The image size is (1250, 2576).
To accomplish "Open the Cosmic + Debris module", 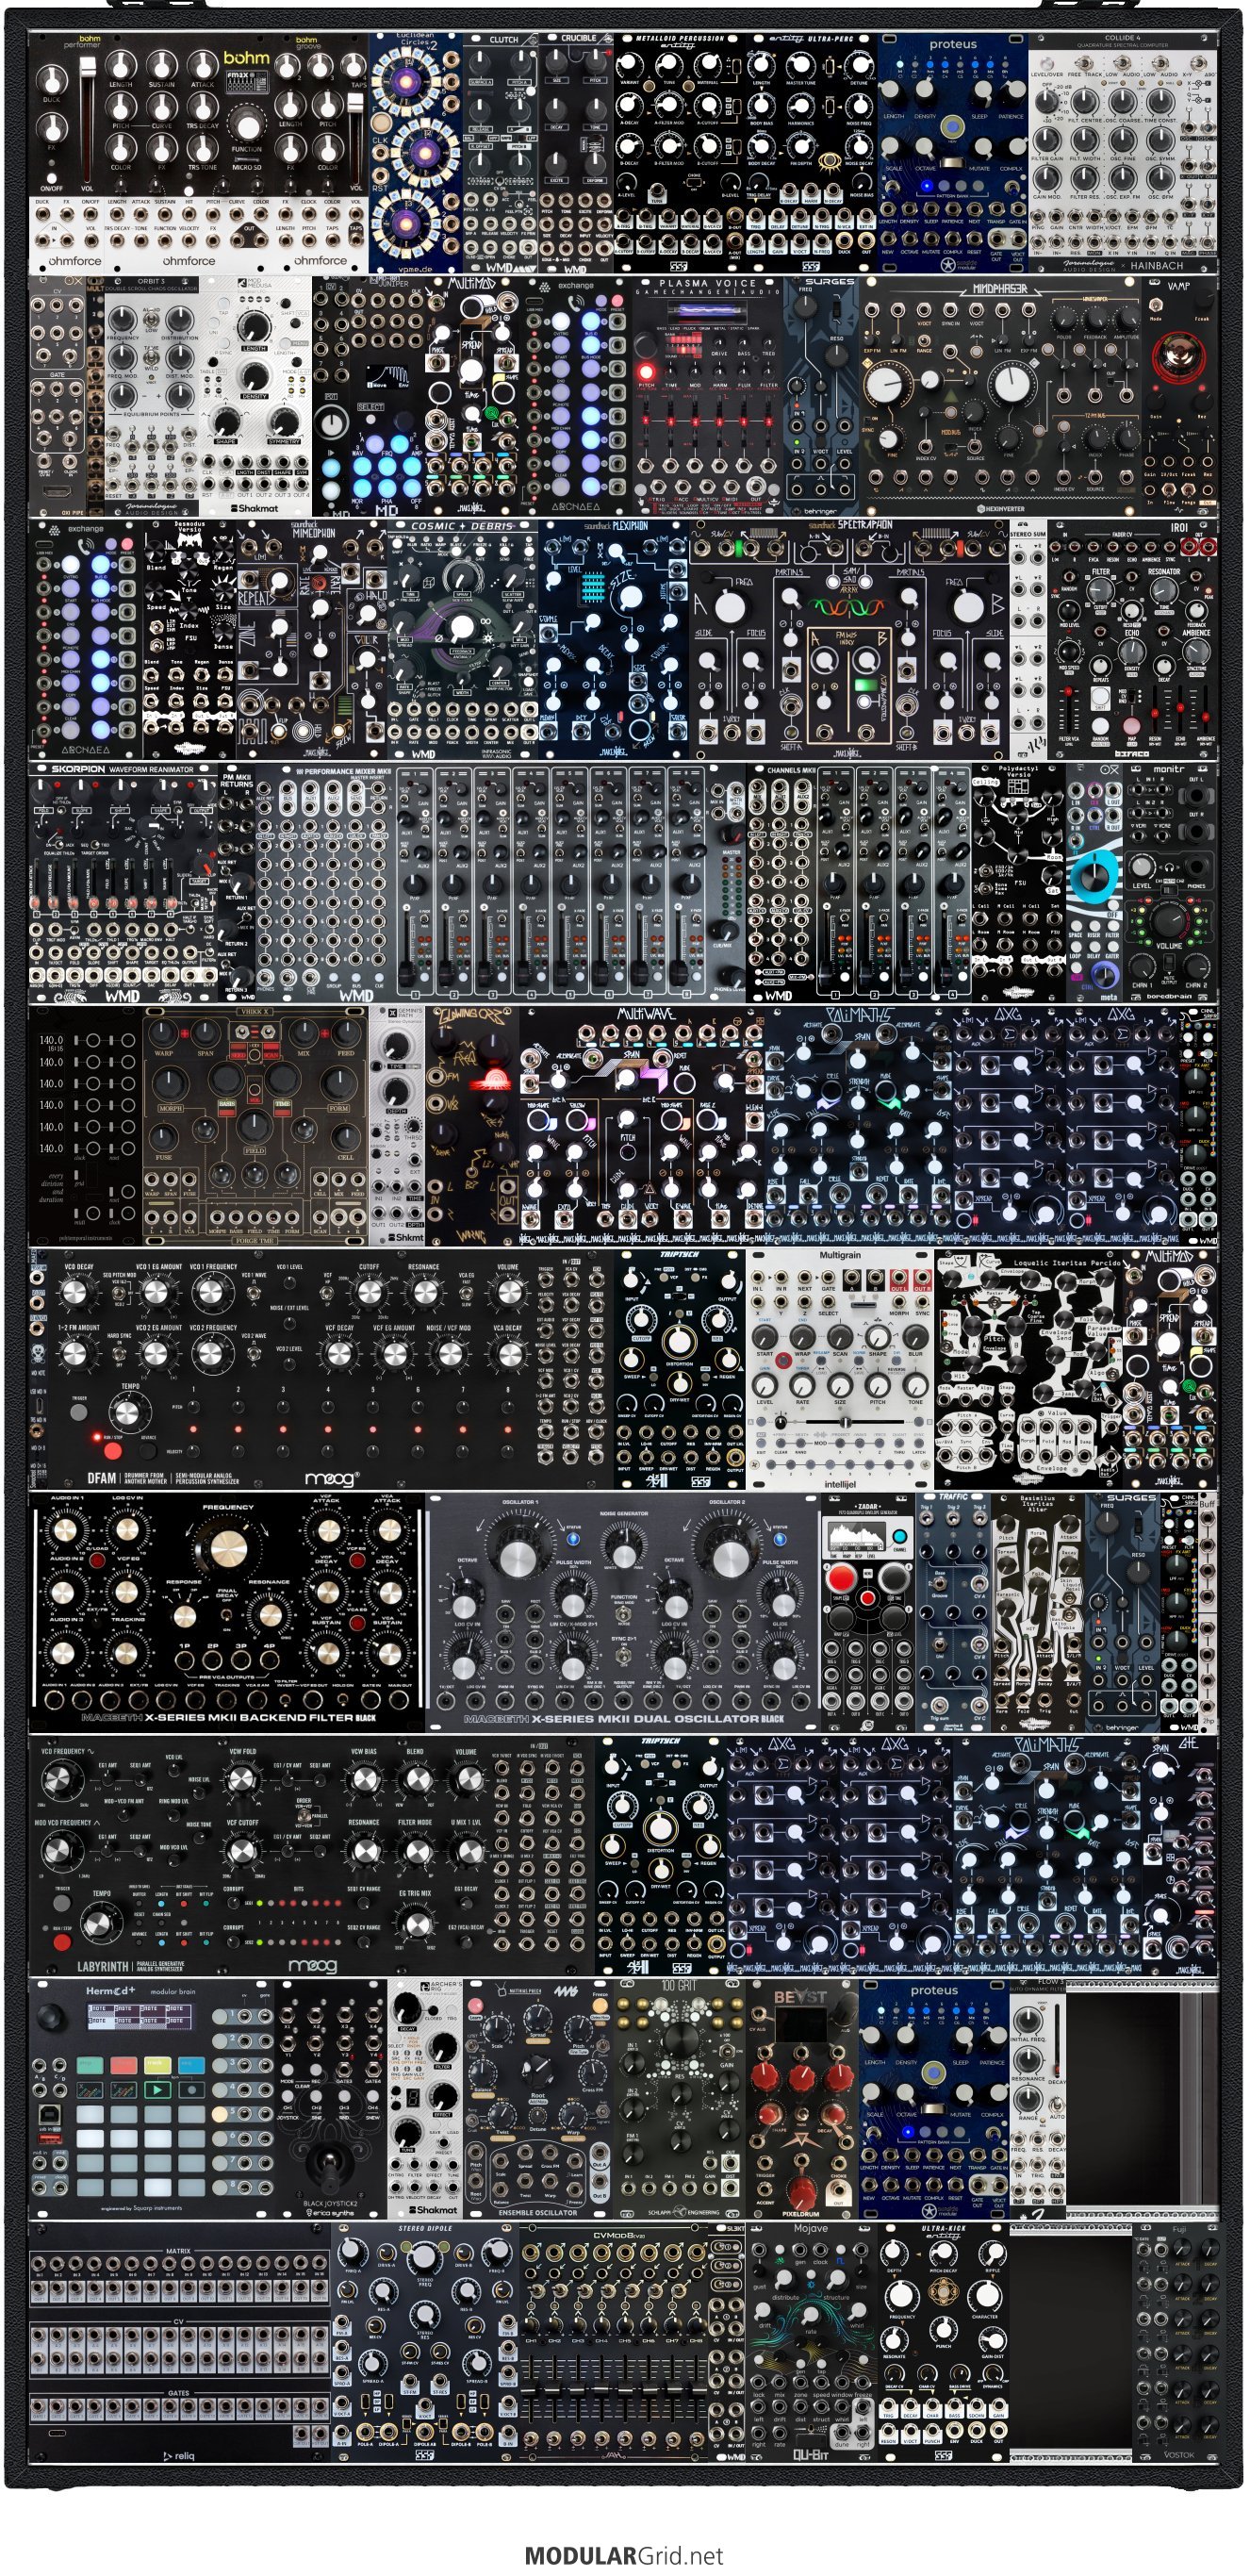I will click(462, 640).
